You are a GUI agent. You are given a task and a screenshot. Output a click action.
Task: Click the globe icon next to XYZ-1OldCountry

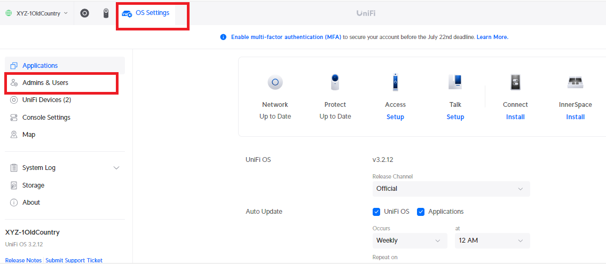click(9, 13)
